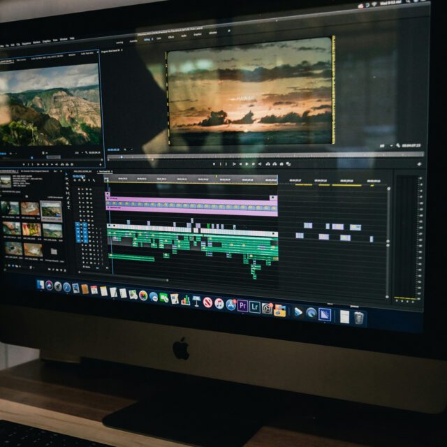Click Source Monitor scrubber playhead
Screen dimensions: 447x447
click(32, 157)
